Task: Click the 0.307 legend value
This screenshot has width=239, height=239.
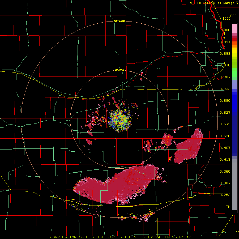Action: point(225,183)
